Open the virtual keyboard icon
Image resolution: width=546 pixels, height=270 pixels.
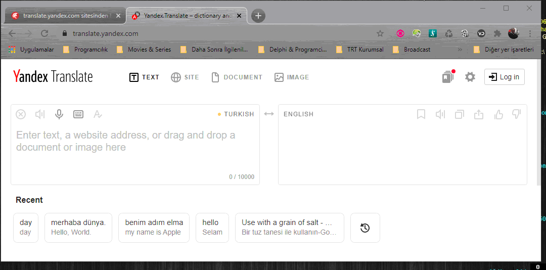point(78,114)
